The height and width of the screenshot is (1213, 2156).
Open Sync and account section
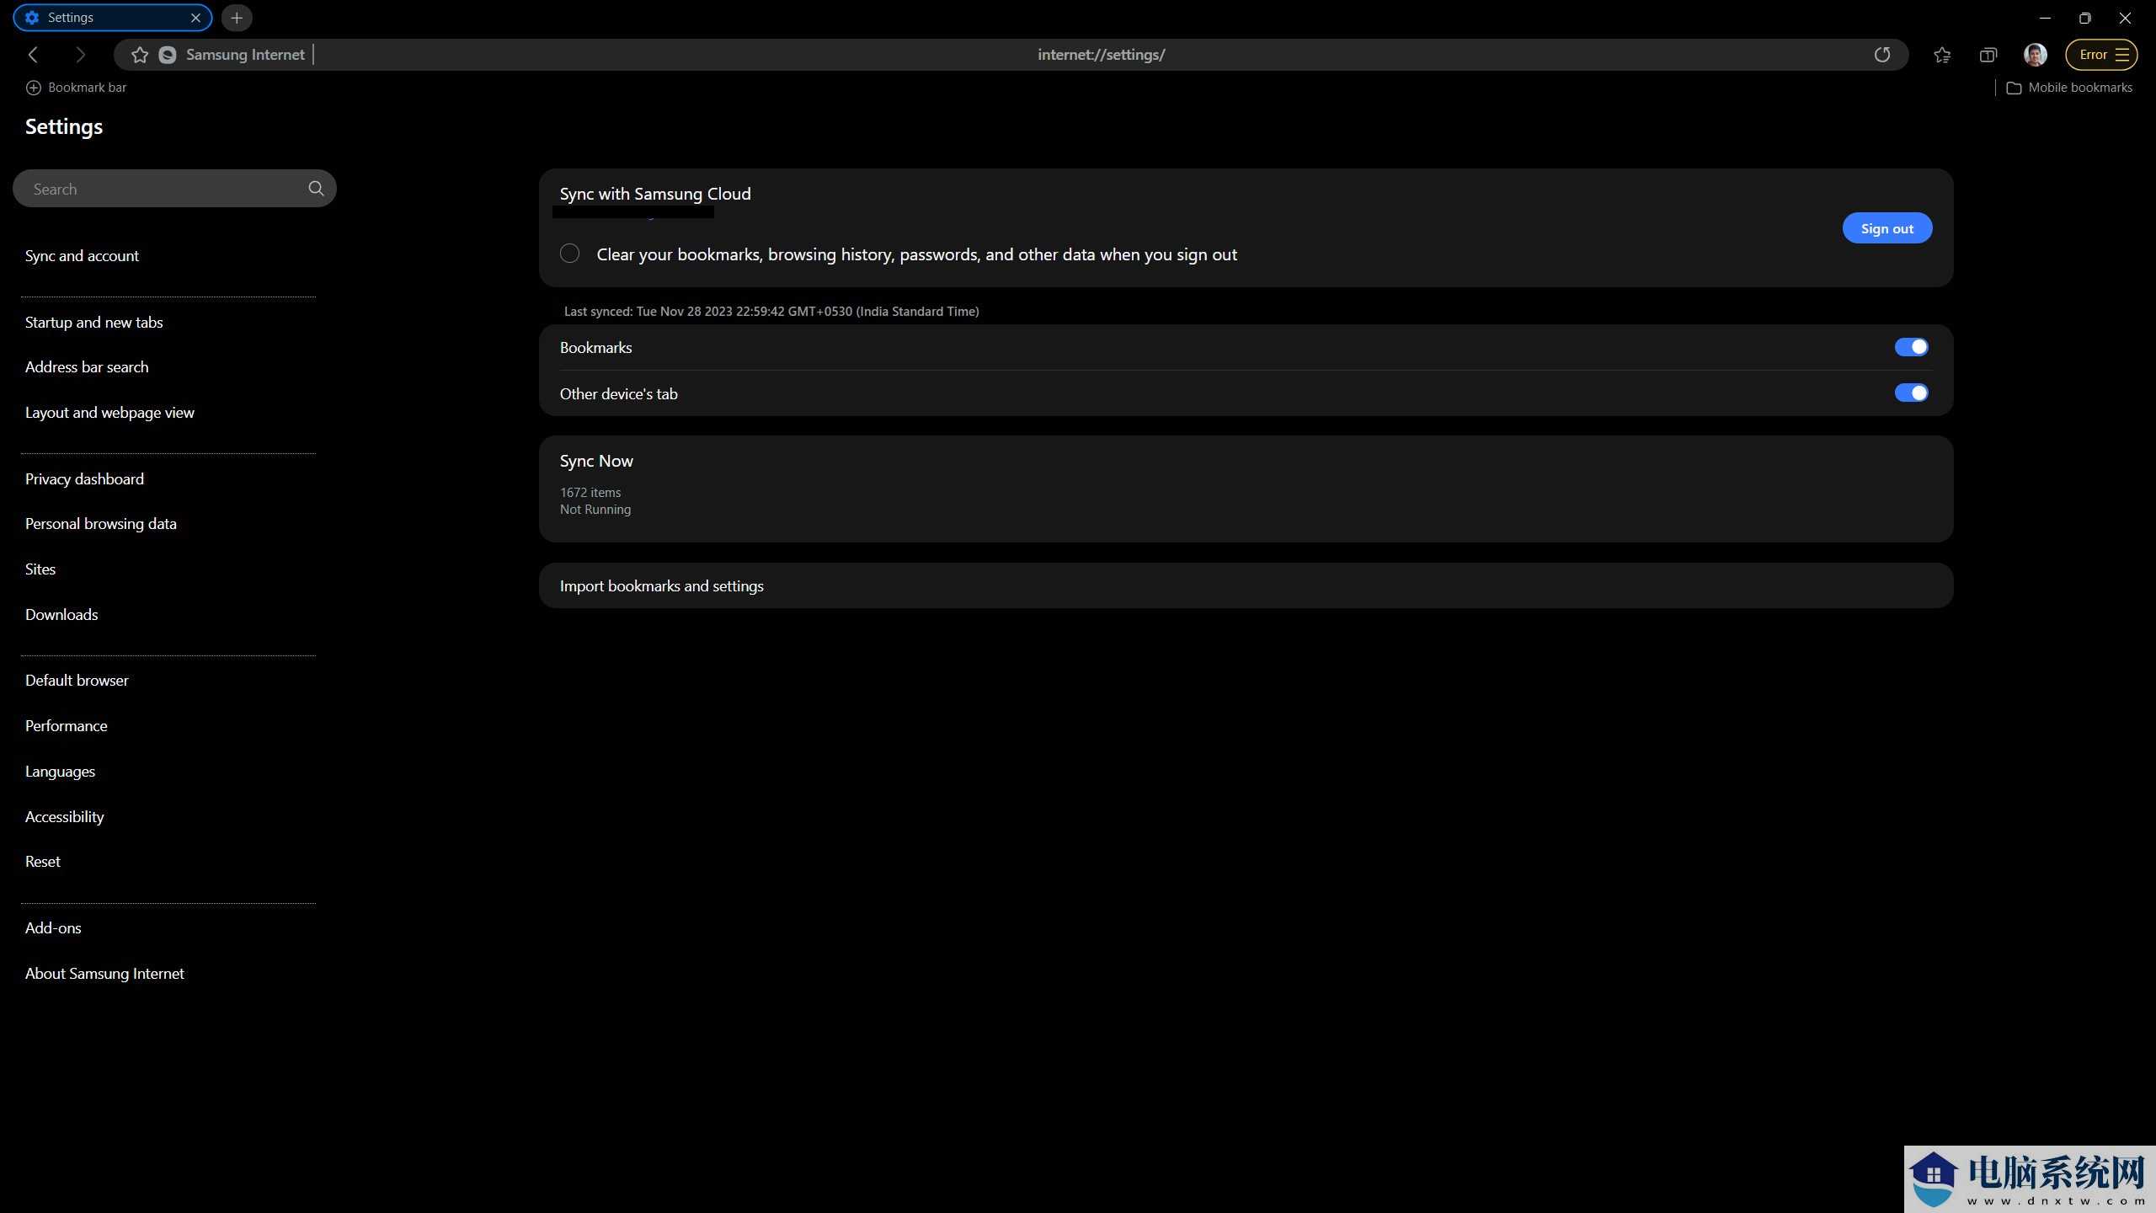tap(82, 256)
